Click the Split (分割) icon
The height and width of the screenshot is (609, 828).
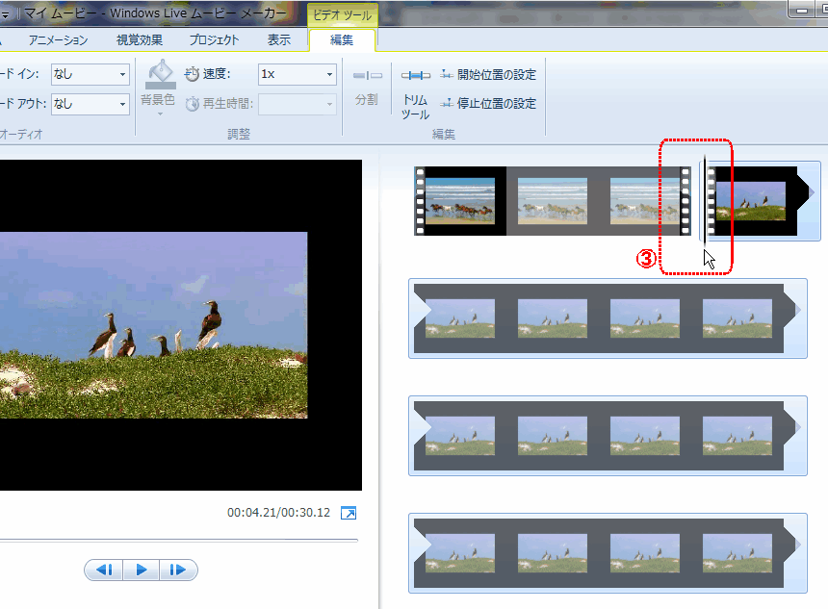(x=367, y=76)
